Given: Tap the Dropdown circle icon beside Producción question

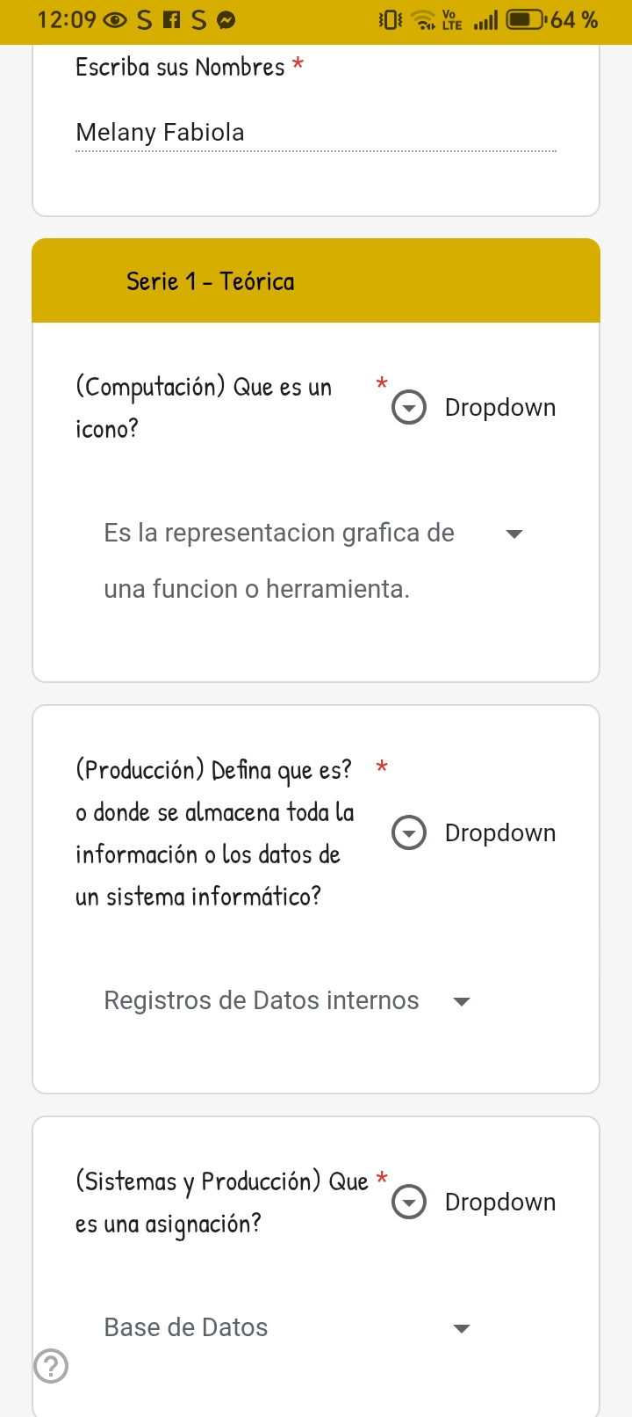Looking at the screenshot, I should pos(409,832).
